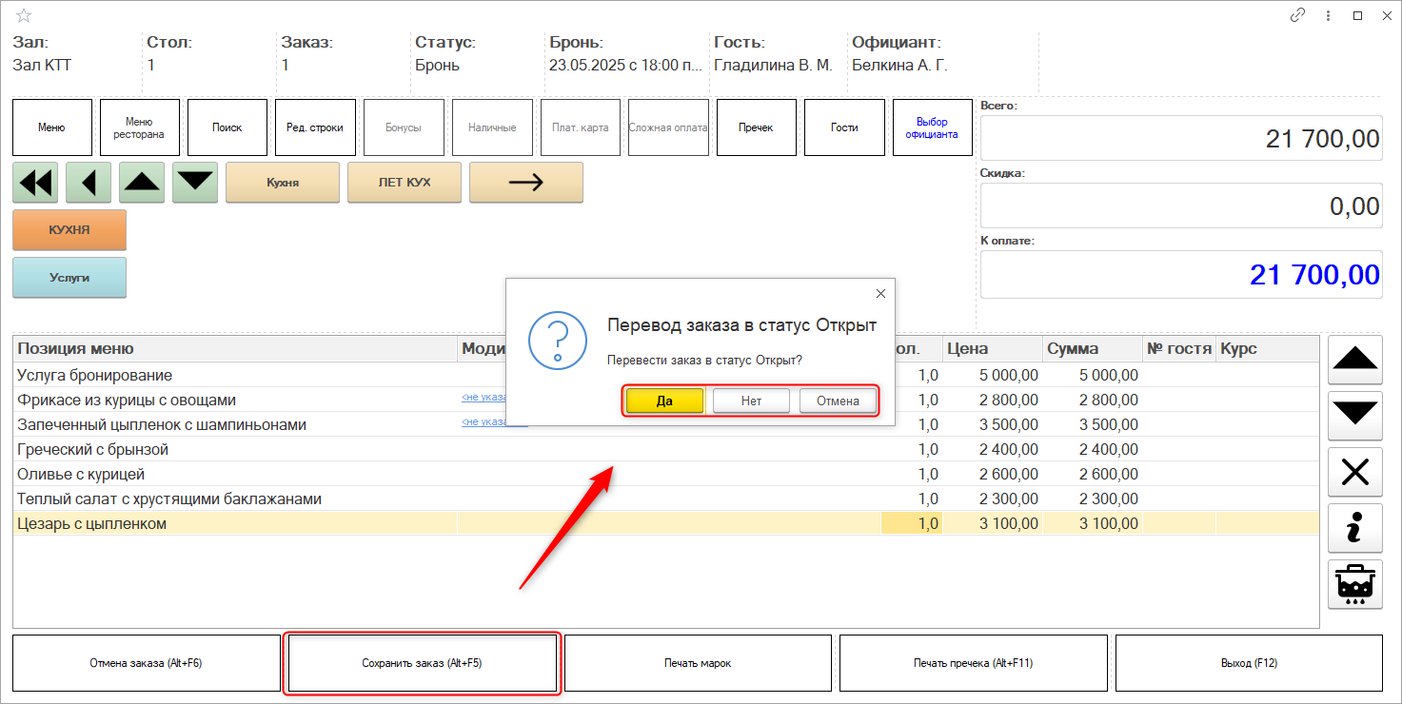Viewport: 1402px width, 704px height.
Task: Click the Поиск button
Action: coord(227,127)
